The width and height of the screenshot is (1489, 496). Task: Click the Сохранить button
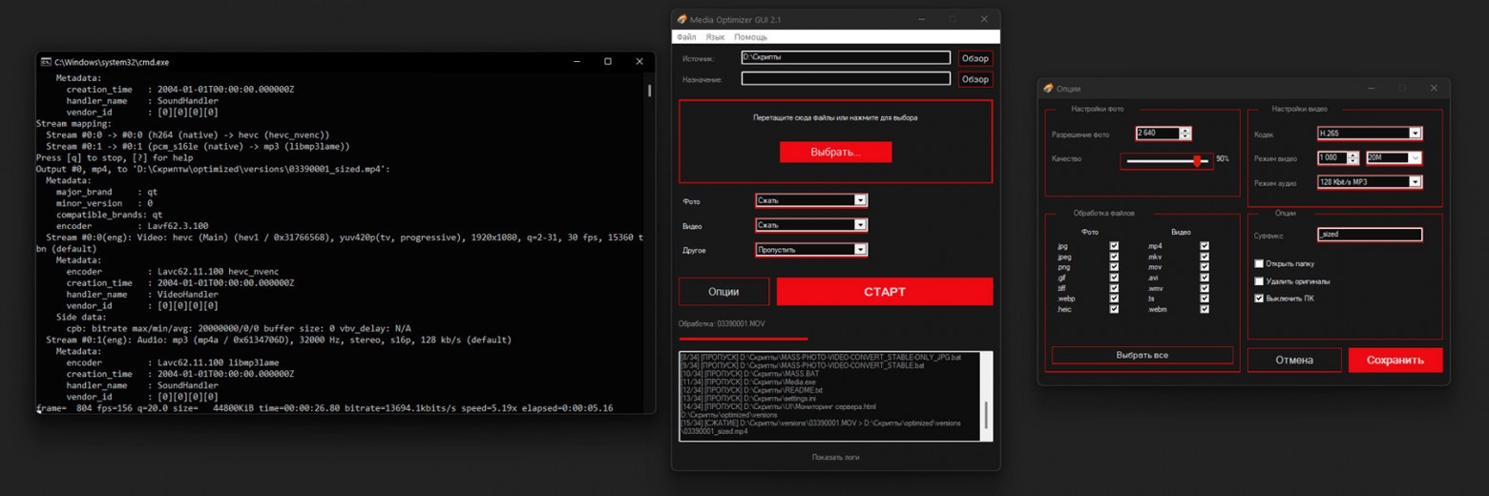click(1395, 361)
